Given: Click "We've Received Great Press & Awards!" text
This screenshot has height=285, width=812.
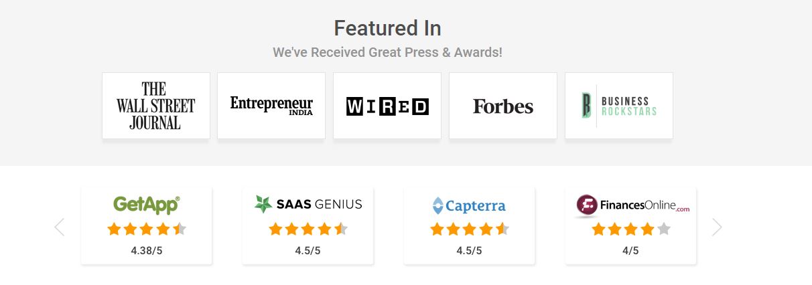Looking at the screenshot, I should (387, 52).
